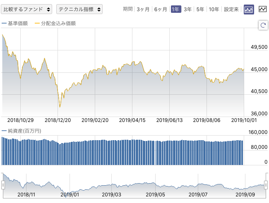
Task: Click the 2019/09 navigator label
Action: [x=245, y=195]
